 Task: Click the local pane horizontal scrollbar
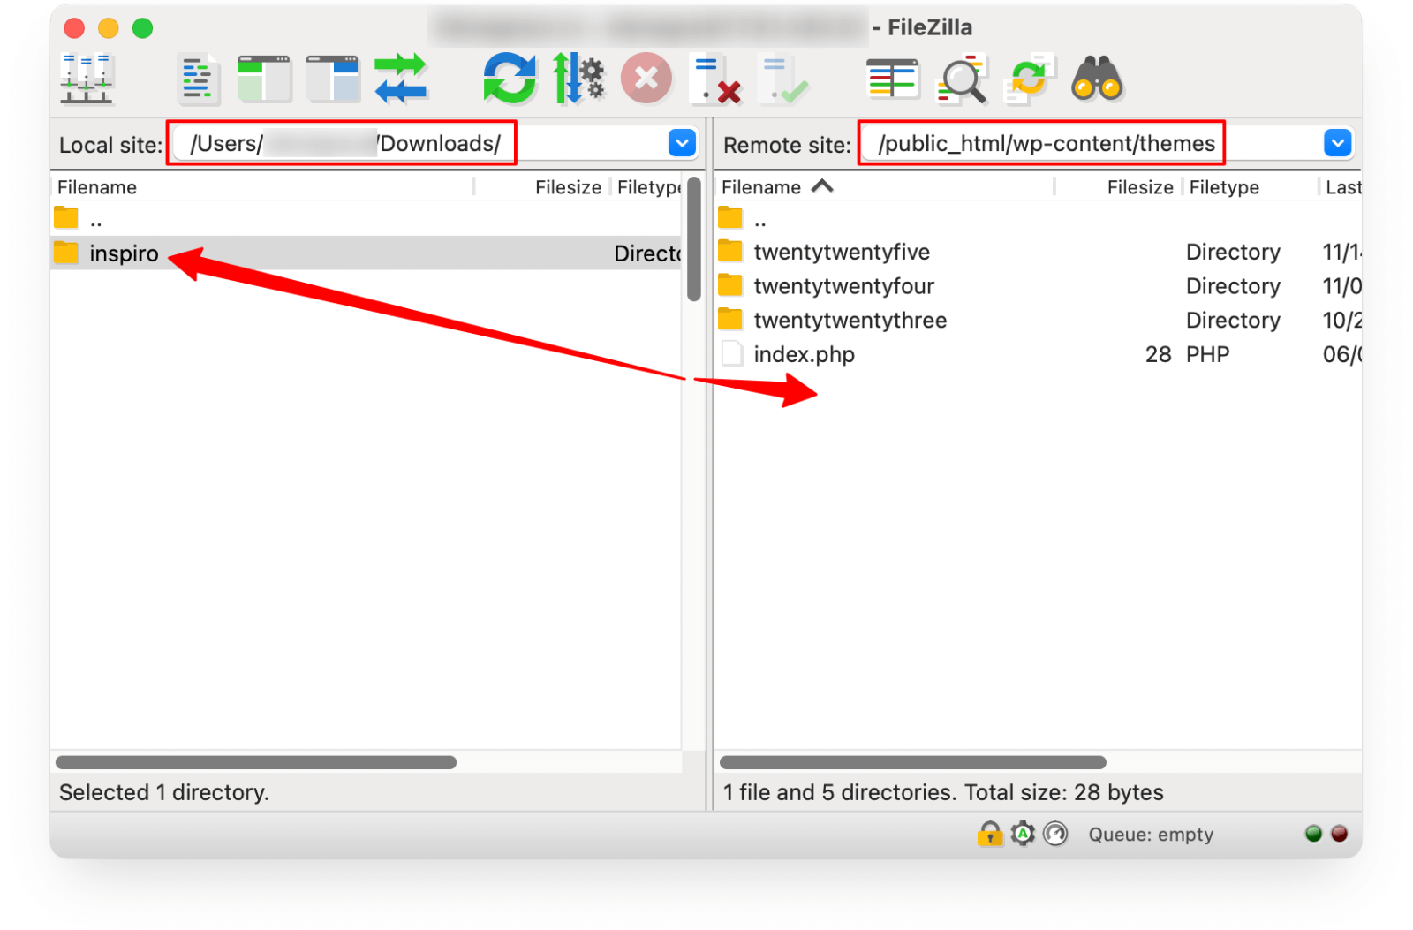pyautogui.click(x=256, y=762)
